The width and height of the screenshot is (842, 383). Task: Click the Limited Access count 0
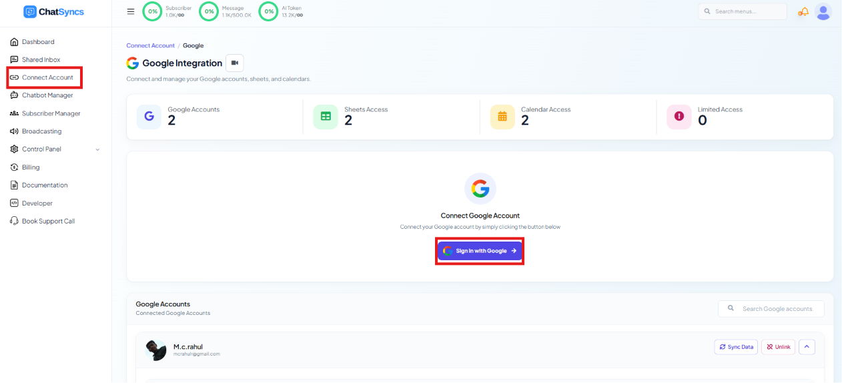point(702,121)
